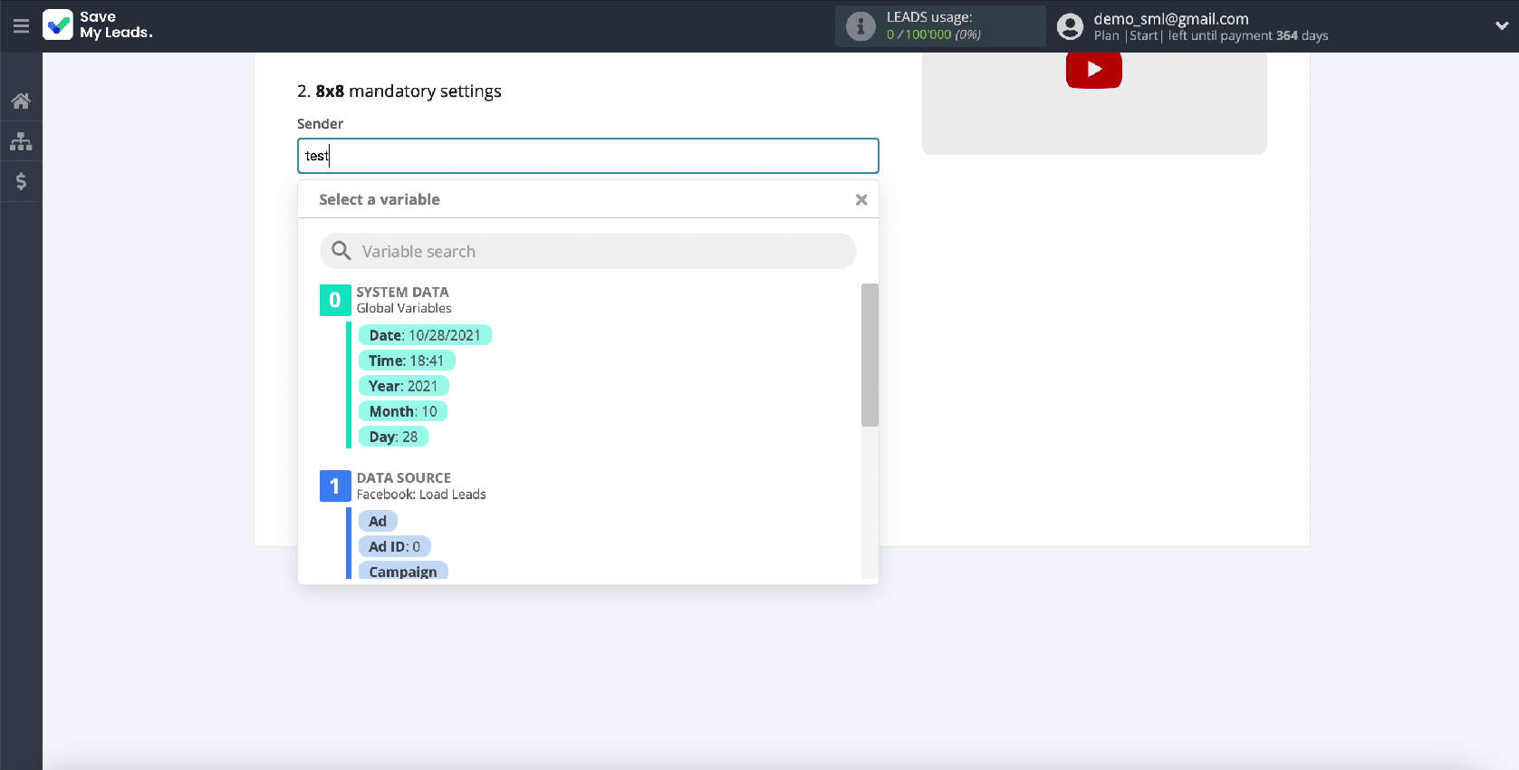Viewport: 1519px width, 770px height.
Task: Select the Time: 18:41 variable
Action: (407, 361)
